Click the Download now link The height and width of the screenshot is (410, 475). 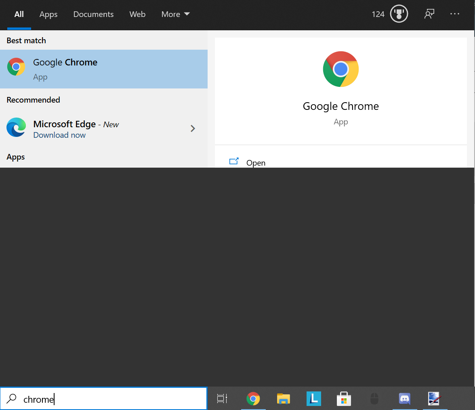tap(59, 135)
